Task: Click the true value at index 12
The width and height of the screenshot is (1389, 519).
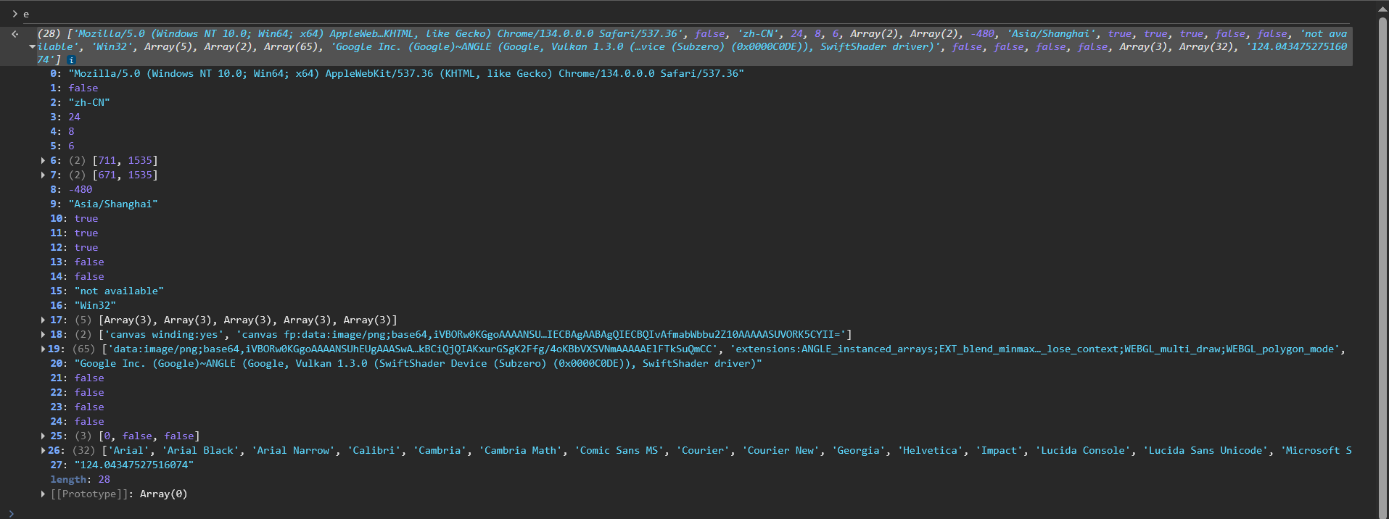Action: 86,247
